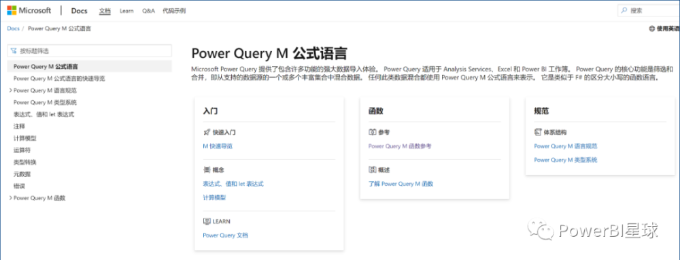
Task: Open card link 表达式、值和 let 表达式
Action: tap(233, 184)
